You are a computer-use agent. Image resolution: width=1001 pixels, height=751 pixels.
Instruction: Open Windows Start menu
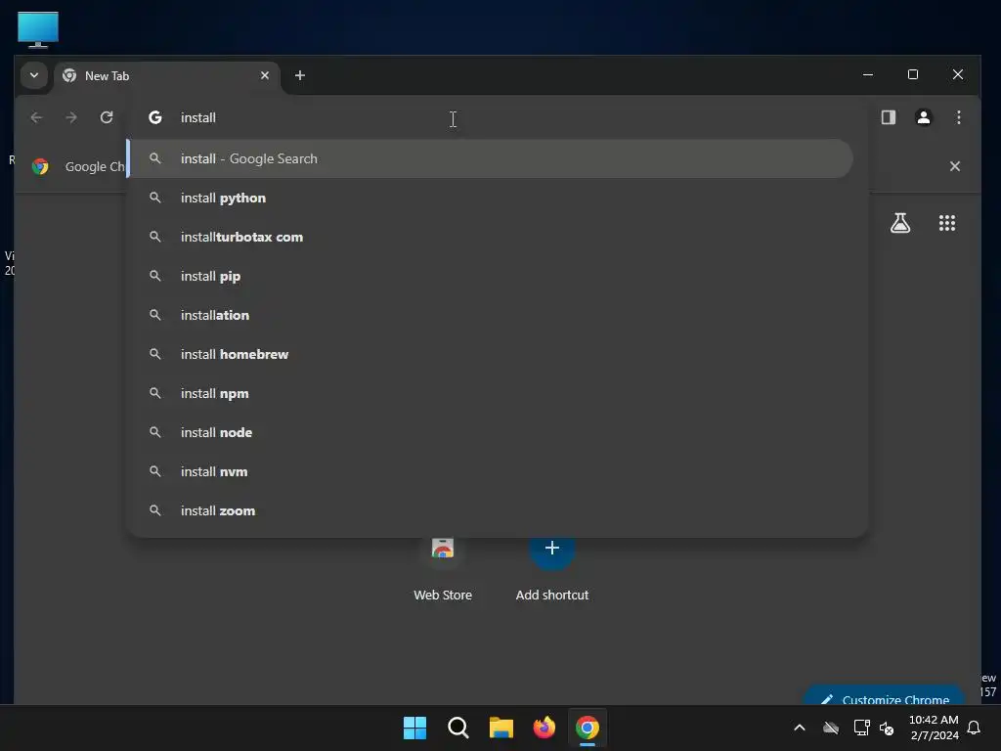[414, 728]
